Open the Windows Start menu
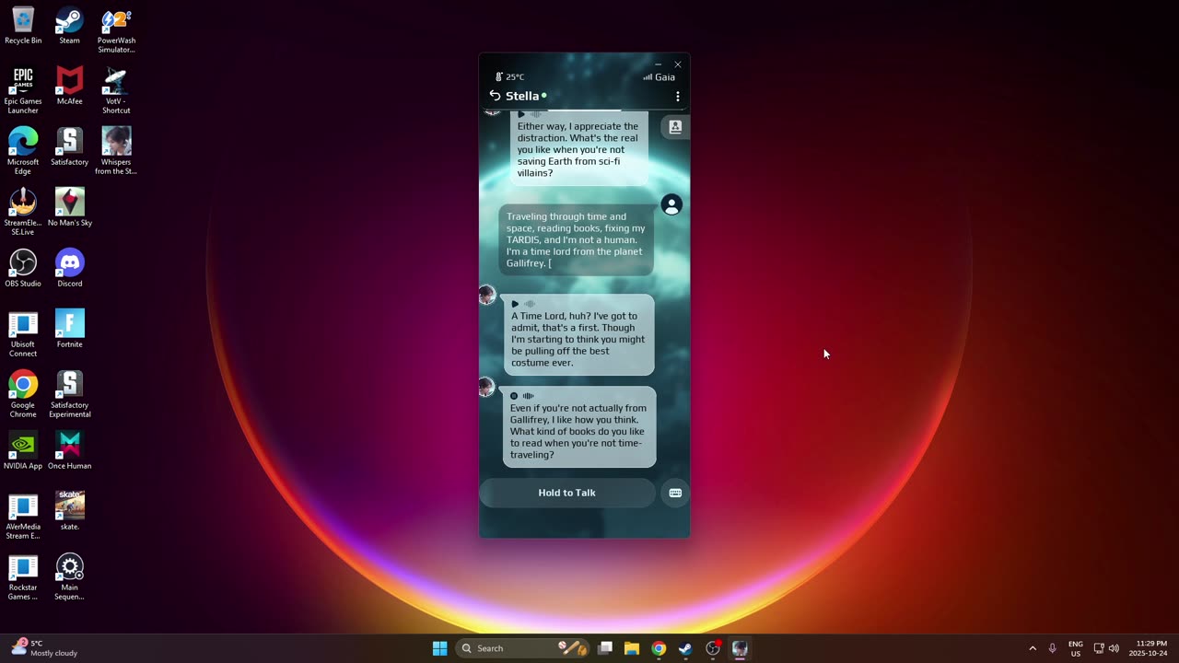1179x663 pixels. (x=440, y=648)
